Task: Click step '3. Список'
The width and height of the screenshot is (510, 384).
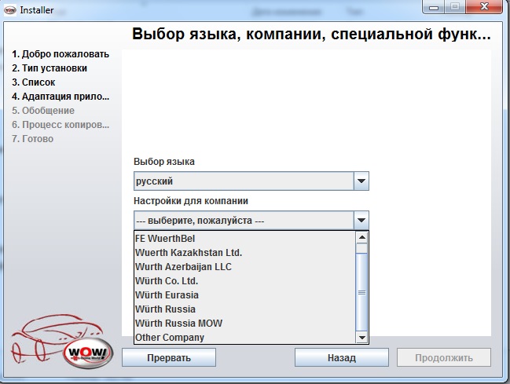Action: (x=34, y=82)
